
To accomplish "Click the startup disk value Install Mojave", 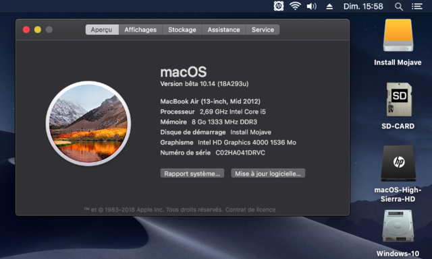I will [x=250, y=132].
